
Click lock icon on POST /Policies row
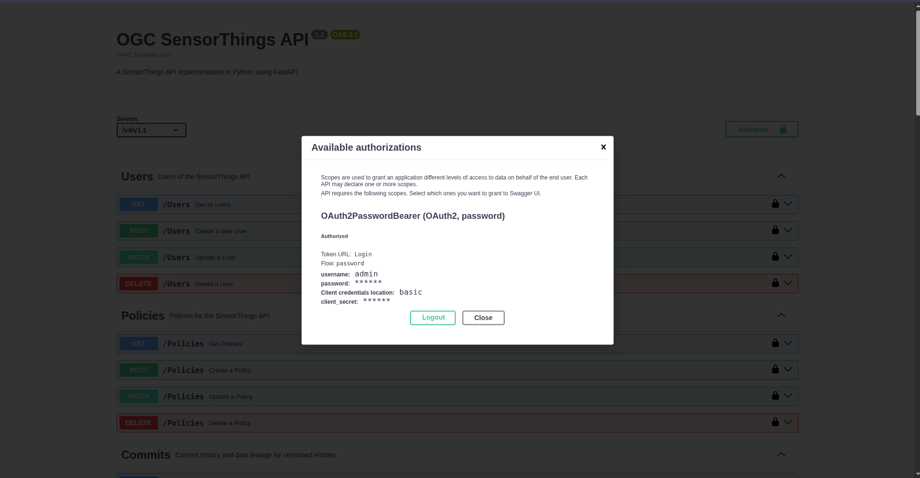pos(775,369)
